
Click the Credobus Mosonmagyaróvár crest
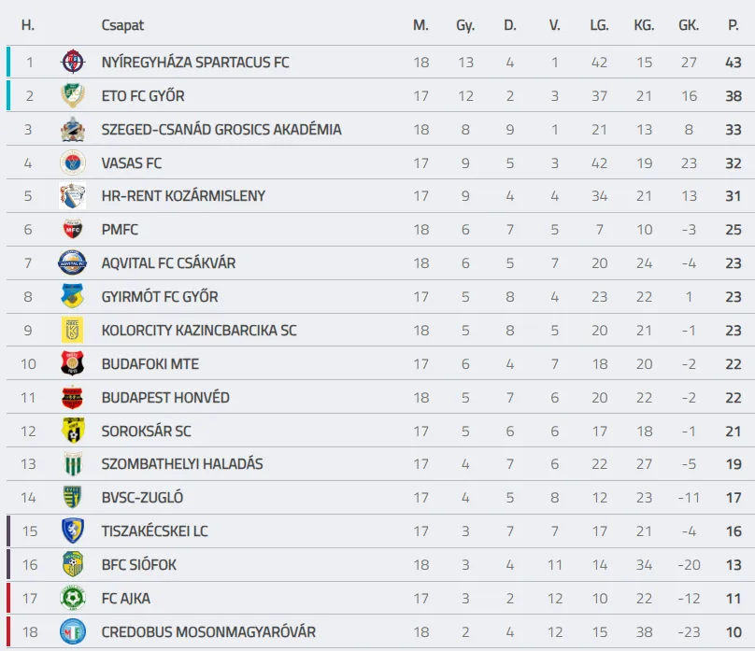tap(72, 631)
